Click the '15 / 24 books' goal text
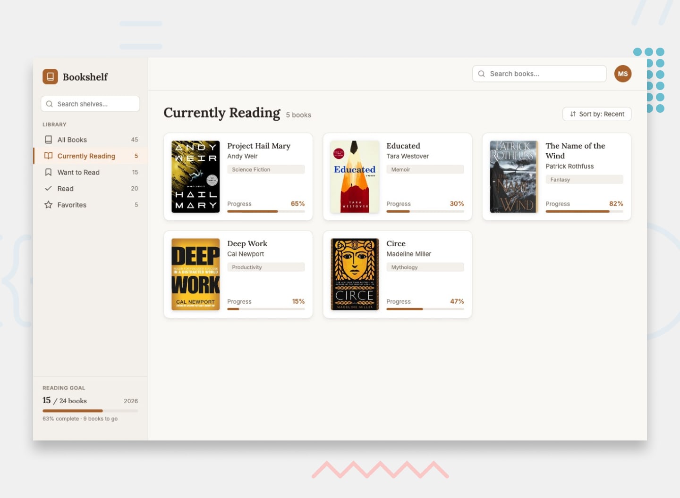 pos(65,400)
